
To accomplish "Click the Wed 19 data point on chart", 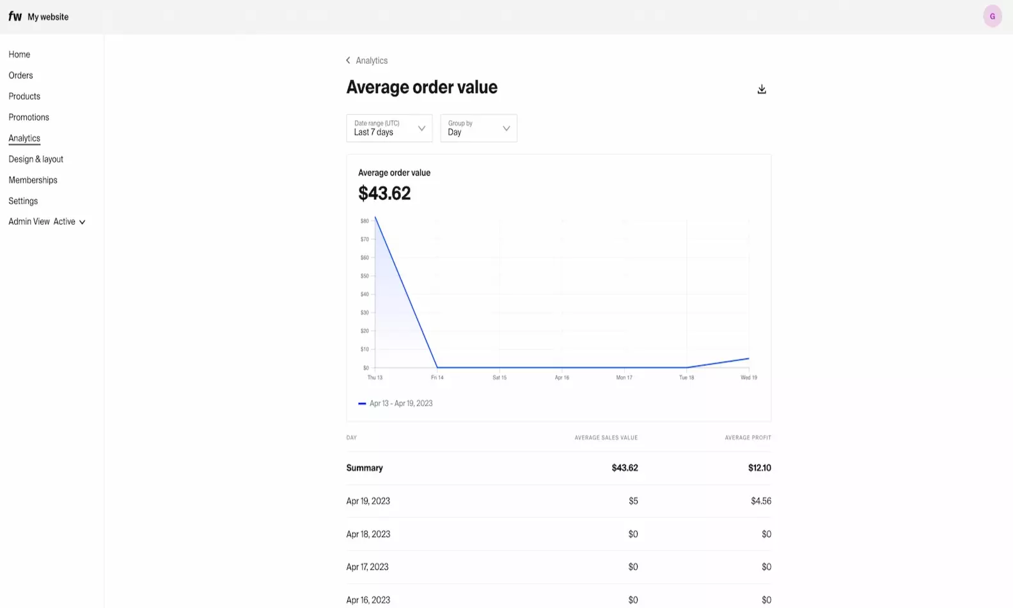I will [x=748, y=358].
